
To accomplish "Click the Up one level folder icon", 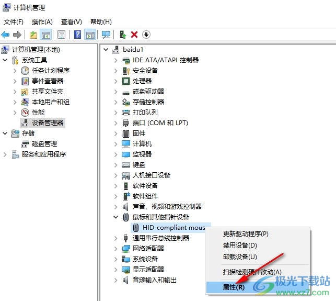I will [x=33, y=35].
